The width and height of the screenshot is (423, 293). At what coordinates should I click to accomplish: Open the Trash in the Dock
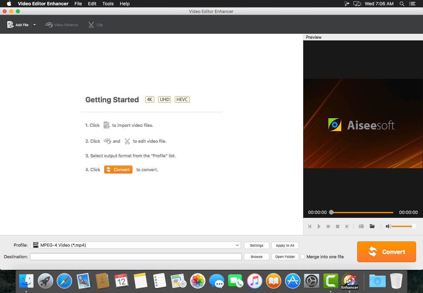[x=396, y=281]
